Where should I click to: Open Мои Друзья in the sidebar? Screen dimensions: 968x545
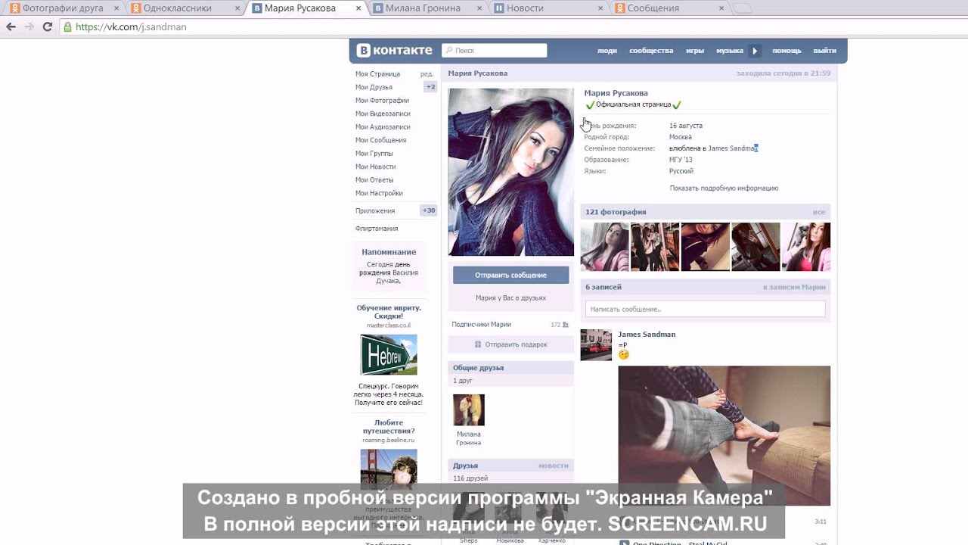tap(374, 87)
